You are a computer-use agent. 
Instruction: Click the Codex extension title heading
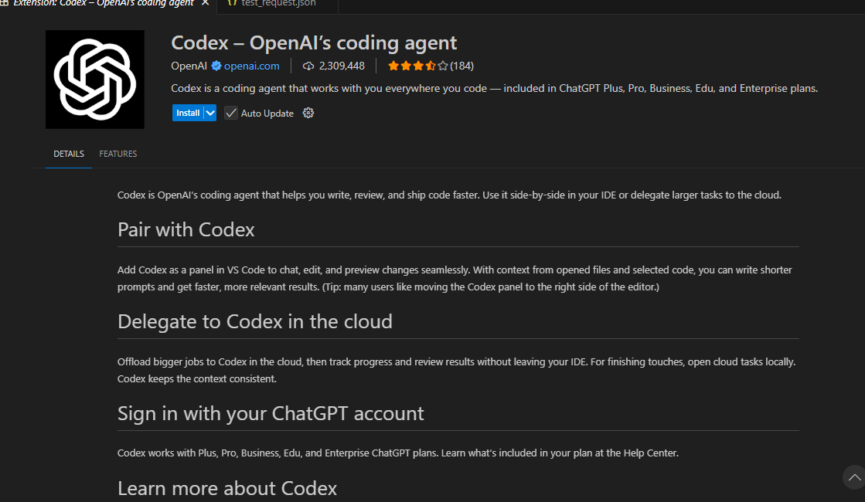pyautogui.click(x=314, y=42)
